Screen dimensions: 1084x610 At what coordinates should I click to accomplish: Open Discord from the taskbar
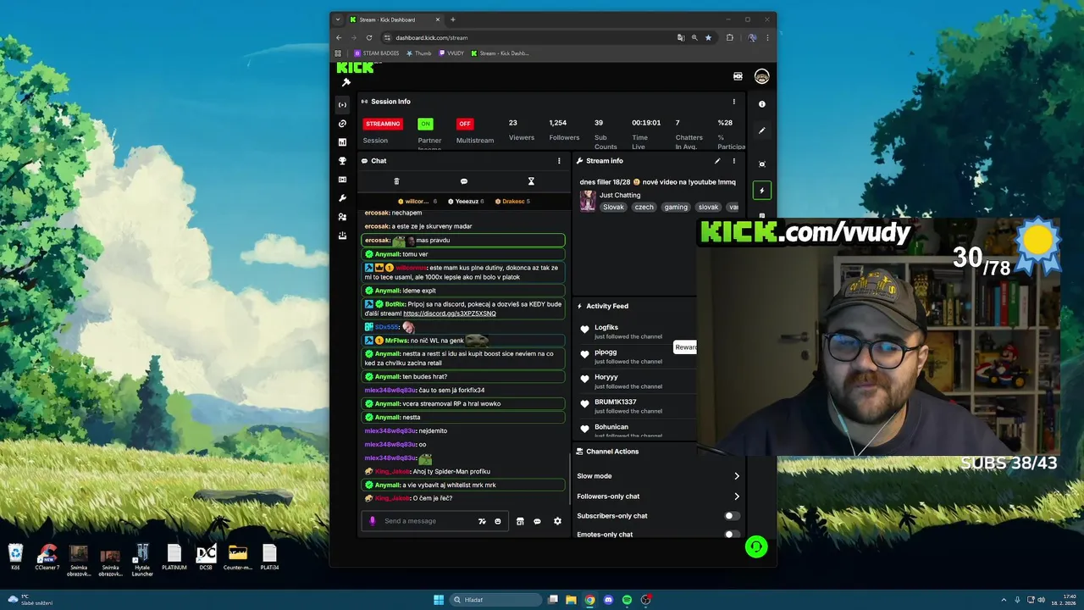[608, 600]
